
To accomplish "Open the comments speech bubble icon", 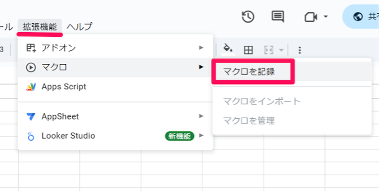I will tap(278, 17).
